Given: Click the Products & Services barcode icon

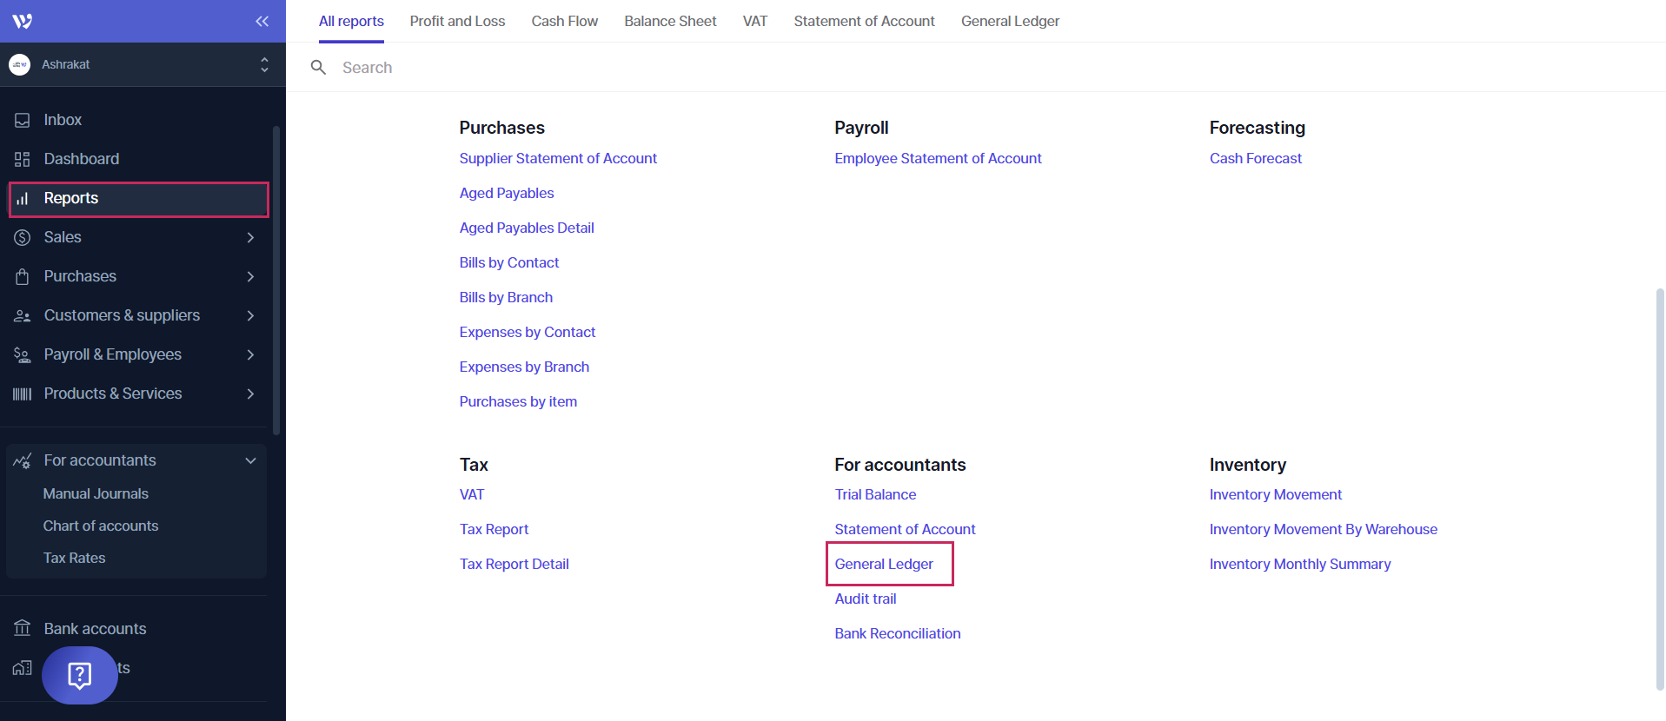Looking at the screenshot, I should tap(23, 394).
